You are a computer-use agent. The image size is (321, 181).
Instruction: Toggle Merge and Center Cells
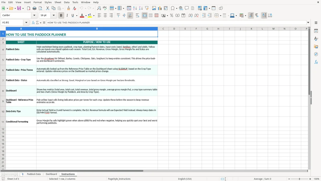[x=145, y=16]
